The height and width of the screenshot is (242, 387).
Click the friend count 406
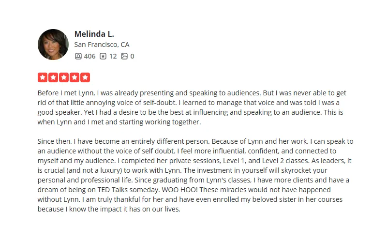(x=89, y=56)
